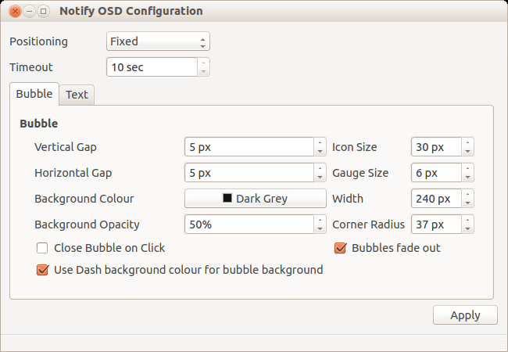
Task: Decrease the Horizontal Gap spinner value
Action: (320, 177)
